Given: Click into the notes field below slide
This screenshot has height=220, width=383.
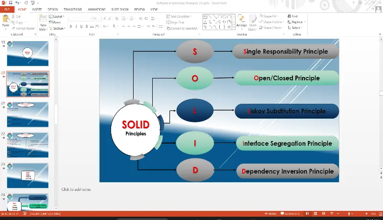Looking at the screenshot, I should [76, 189].
